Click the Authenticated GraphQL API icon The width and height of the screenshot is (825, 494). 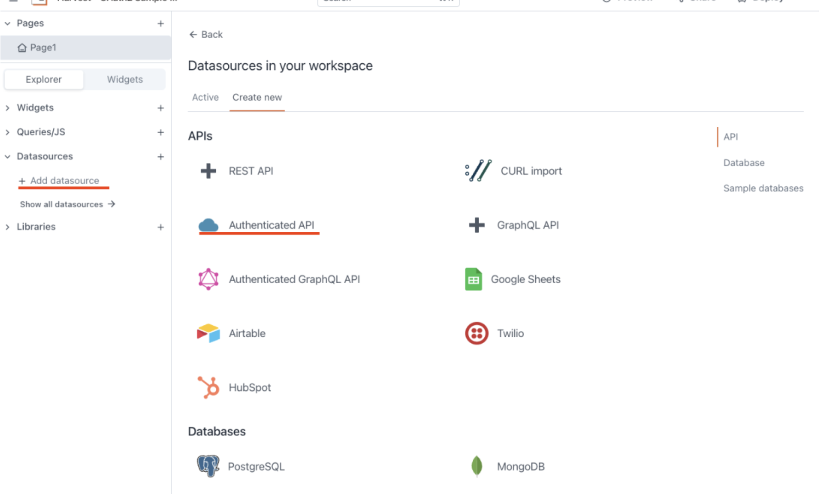coord(208,279)
